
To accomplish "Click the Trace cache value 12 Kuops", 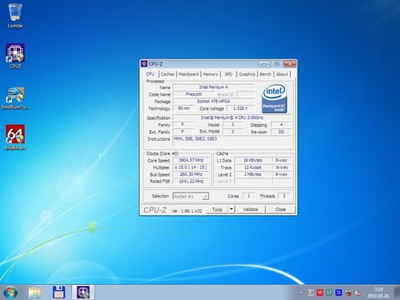I will click(x=252, y=167).
